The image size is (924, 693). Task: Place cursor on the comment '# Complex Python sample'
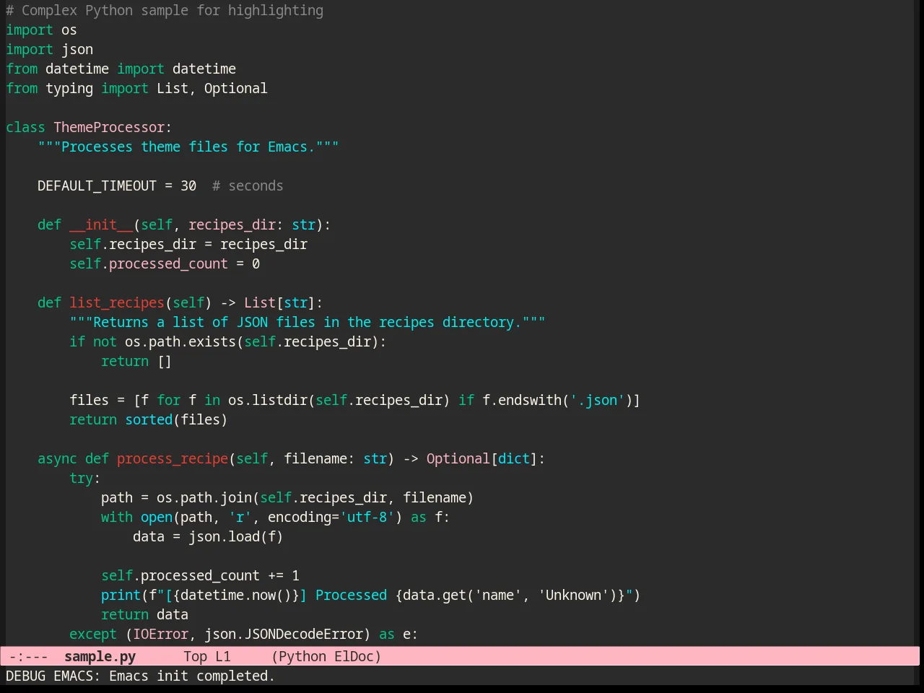coord(96,10)
